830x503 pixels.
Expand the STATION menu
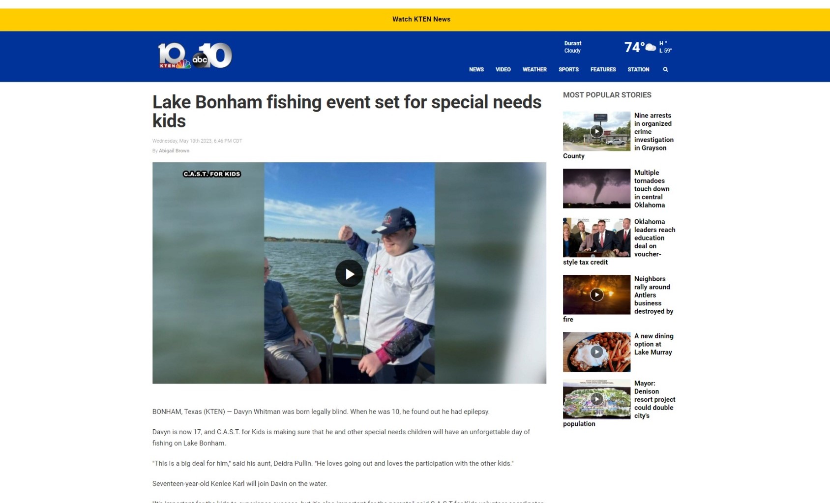coord(638,69)
